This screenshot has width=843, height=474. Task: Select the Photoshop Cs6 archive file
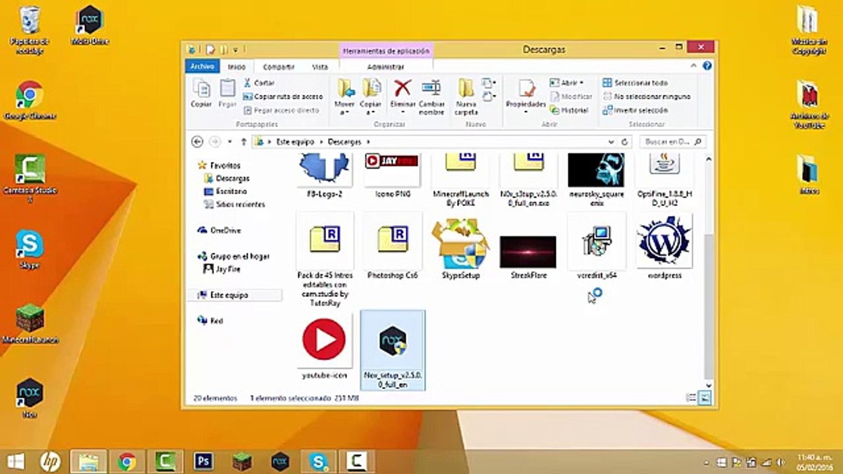click(x=393, y=247)
